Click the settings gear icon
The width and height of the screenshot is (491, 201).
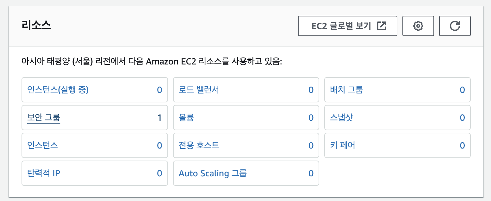[418, 26]
